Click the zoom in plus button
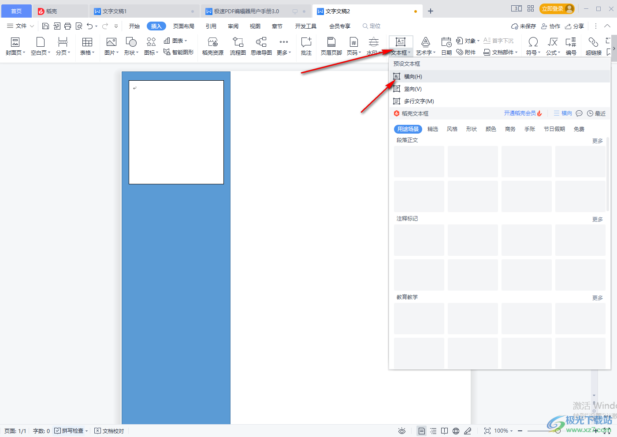Viewport: 617px width, 437px height. [596, 431]
